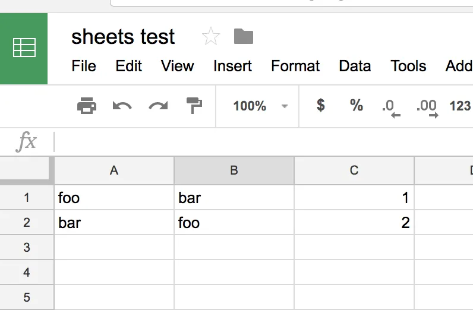Star the sheets test document
This screenshot has width=473, height=310.
click(211, 37)
